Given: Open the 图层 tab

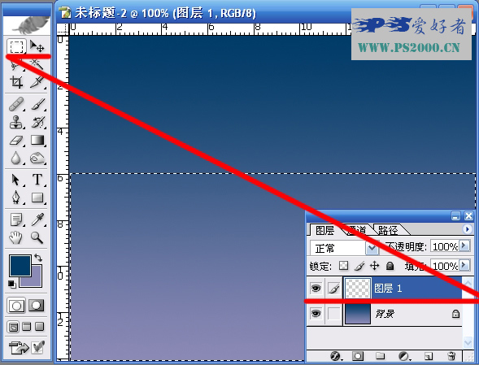Looking at the screenshot, I should (x=324, y=230).
